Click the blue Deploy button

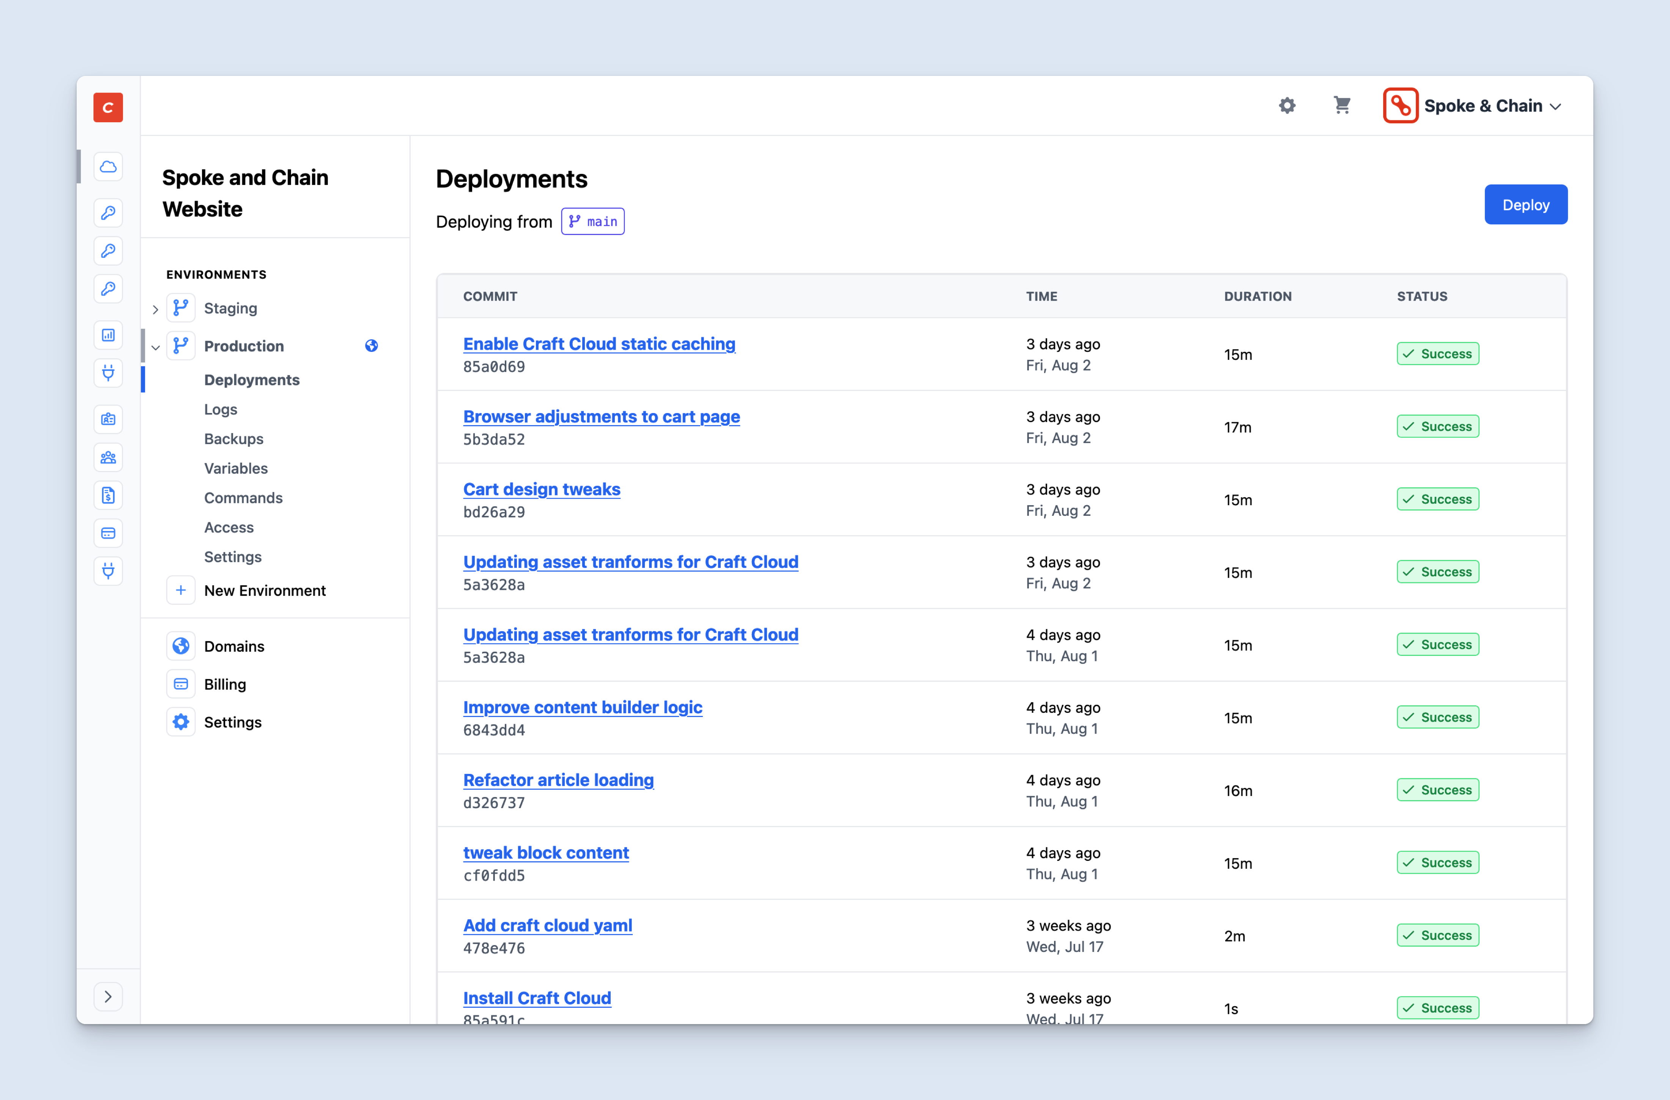pos(1525,205)
